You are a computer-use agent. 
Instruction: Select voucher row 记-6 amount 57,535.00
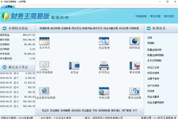pyautogui.click(x=18, y=83)
